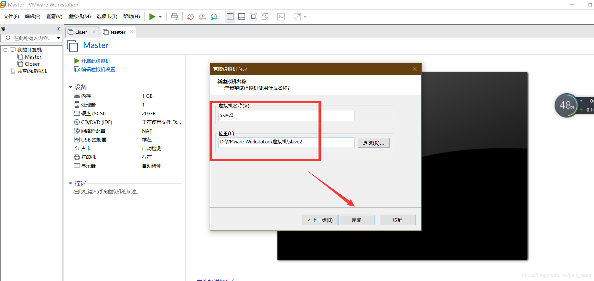Open the library search dropdown arrow
Viewport: 594px width, 281px height.
click(x=59, y=38)
